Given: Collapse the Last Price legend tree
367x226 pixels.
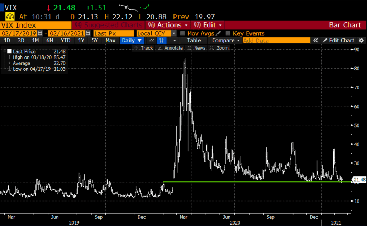Looking at the screenshot, I should [x=5, y=52].
